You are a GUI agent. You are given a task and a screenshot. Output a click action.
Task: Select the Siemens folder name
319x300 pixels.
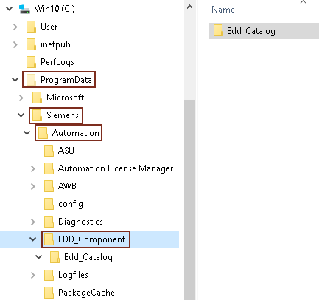point(63,115)
